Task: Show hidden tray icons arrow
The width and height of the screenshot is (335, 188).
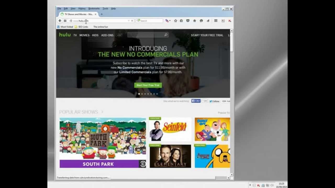Action: (250, 185)
